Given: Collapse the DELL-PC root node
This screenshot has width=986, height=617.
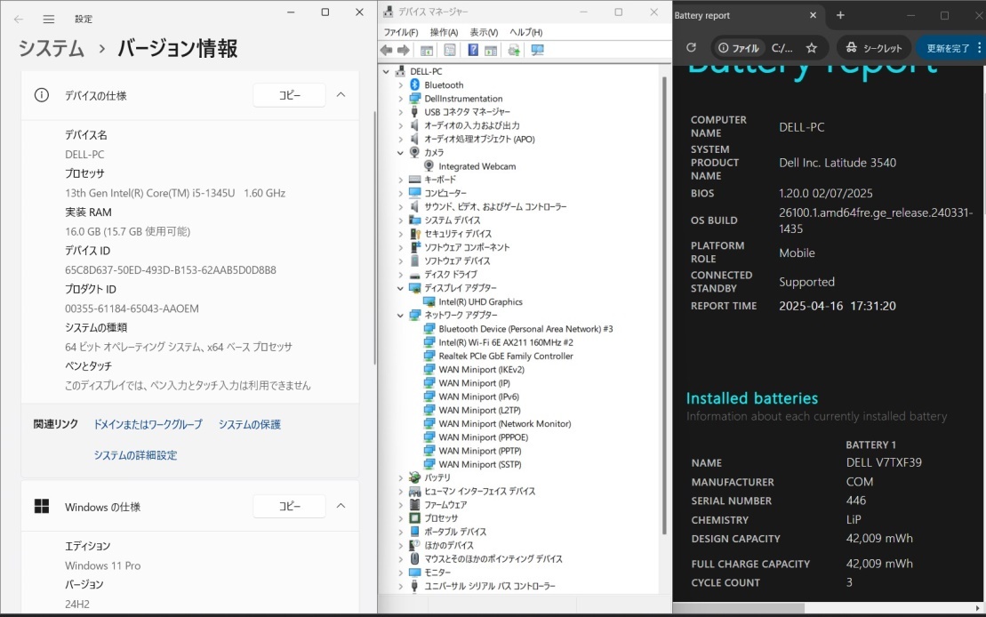Looking at the screenshot, I should pyautogui.click(x=386, y=72).
